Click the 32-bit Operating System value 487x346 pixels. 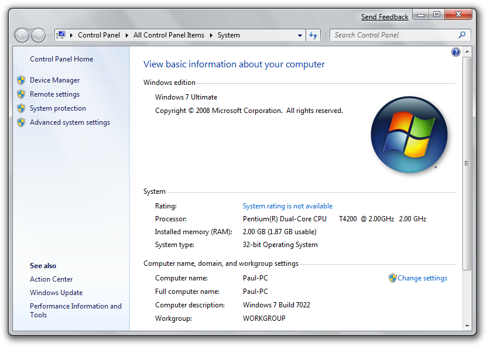tap(280, 245)
